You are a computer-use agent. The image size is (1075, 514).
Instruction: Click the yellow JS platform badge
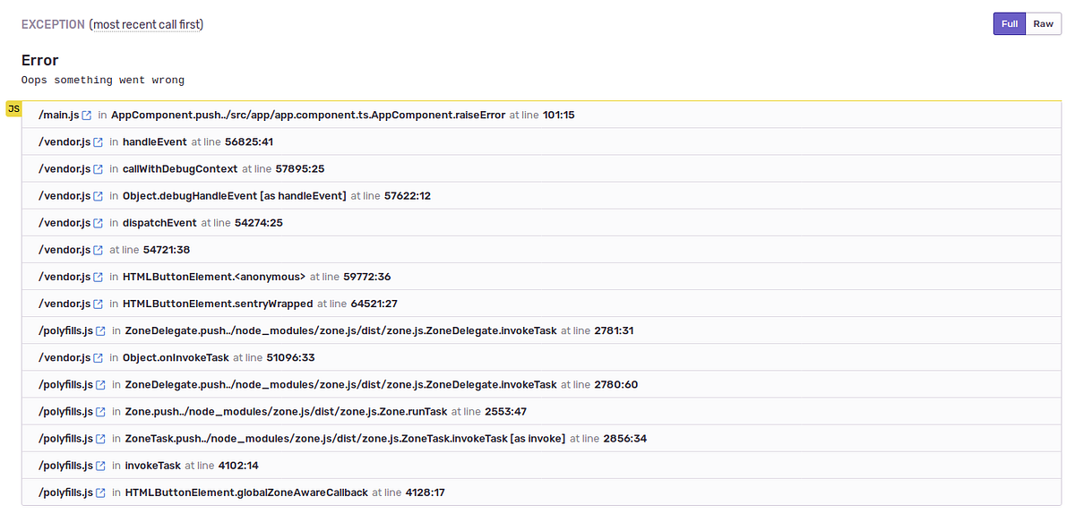(13, 108)
